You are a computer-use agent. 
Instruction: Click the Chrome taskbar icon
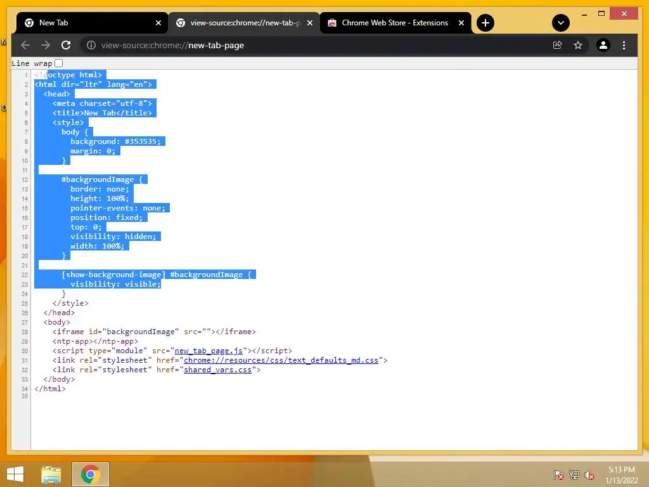(x=91, y=474)
